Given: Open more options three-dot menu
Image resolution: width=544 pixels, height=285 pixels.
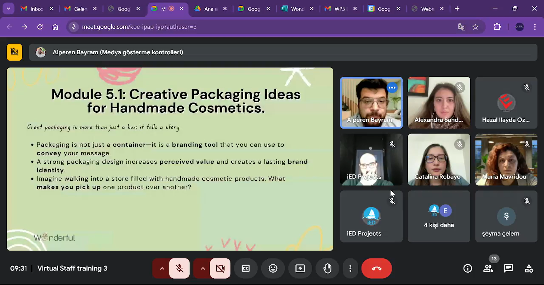Looking at the screenshot, I should point(350,268).
